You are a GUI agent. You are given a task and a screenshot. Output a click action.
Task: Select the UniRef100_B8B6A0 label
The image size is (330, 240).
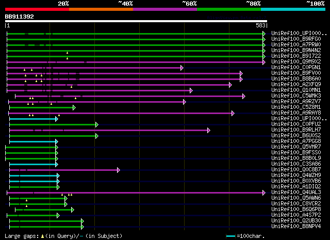click(x=296, y=79)
